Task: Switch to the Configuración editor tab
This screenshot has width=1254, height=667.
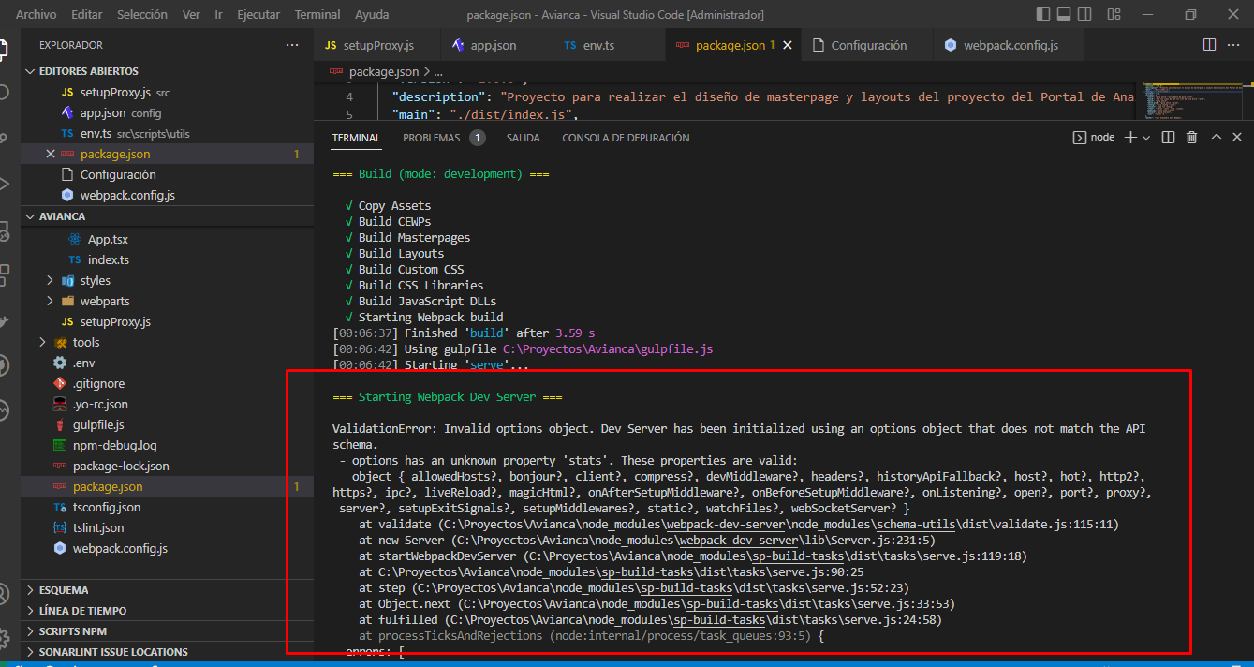Action: (x=867, y=45)
